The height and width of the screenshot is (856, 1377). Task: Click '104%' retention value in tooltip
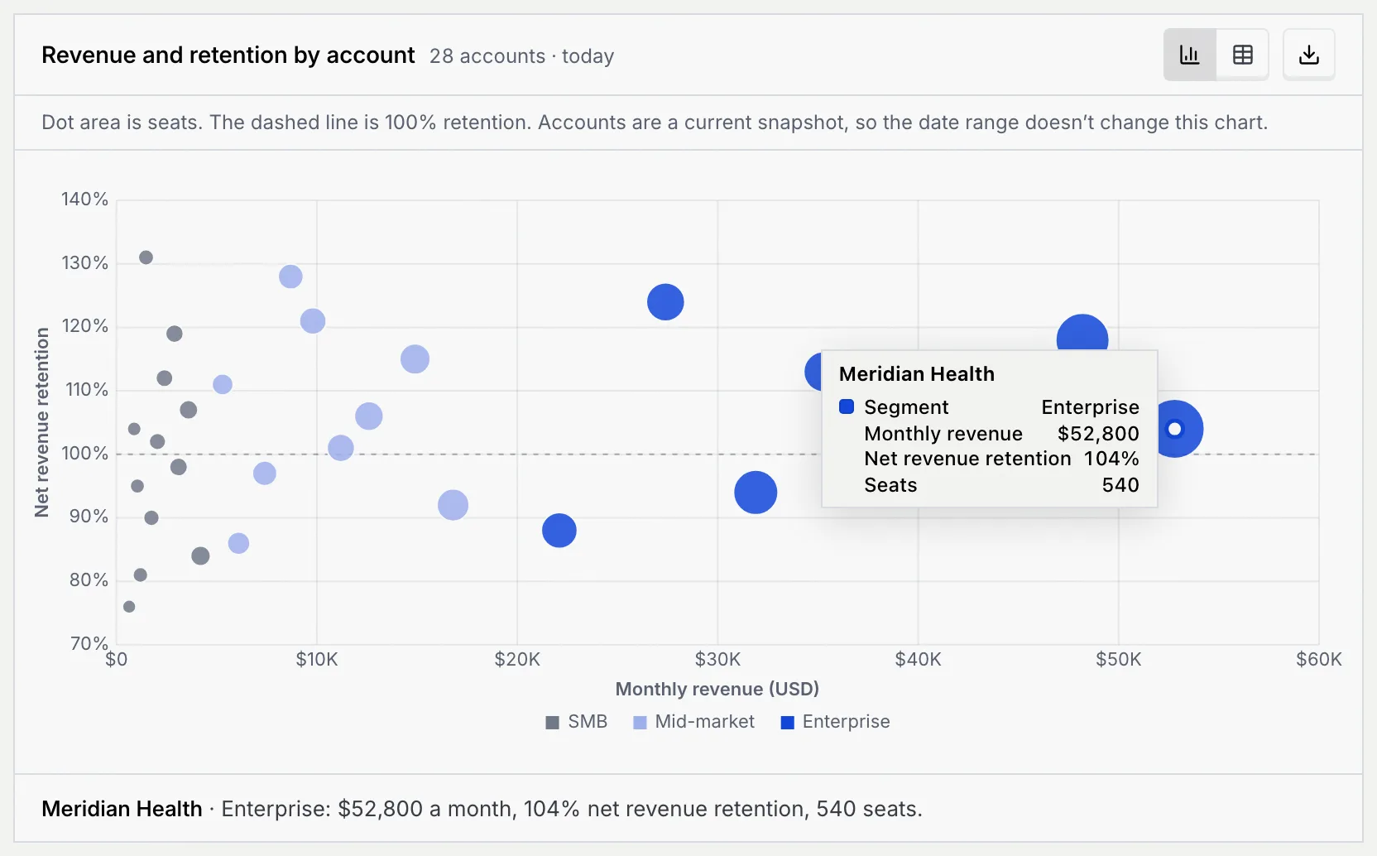(1111, 459)
